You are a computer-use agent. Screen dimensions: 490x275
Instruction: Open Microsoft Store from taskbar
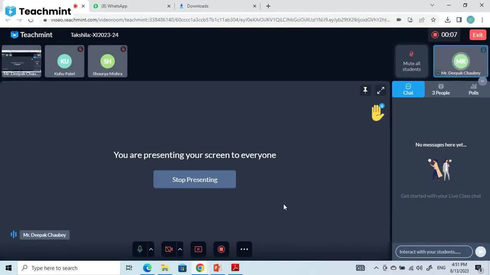click(x=182, y=268)
